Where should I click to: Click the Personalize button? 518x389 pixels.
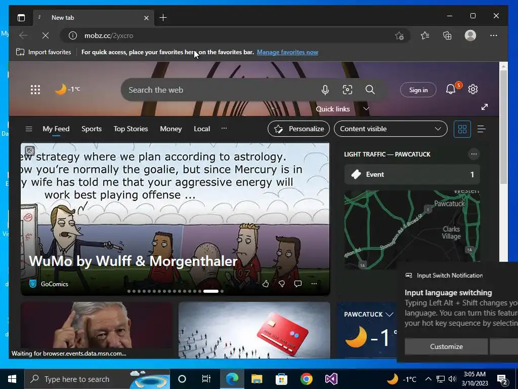click(x=298, y=129)
